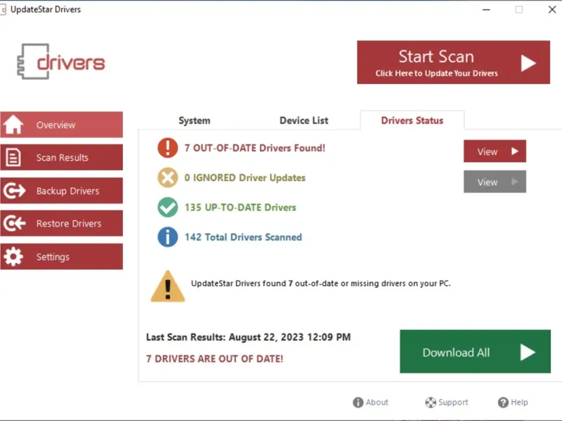The image size is (562, 421).
Task: Click the green up-to-date checkmark icon
Action: pos(167,207)
